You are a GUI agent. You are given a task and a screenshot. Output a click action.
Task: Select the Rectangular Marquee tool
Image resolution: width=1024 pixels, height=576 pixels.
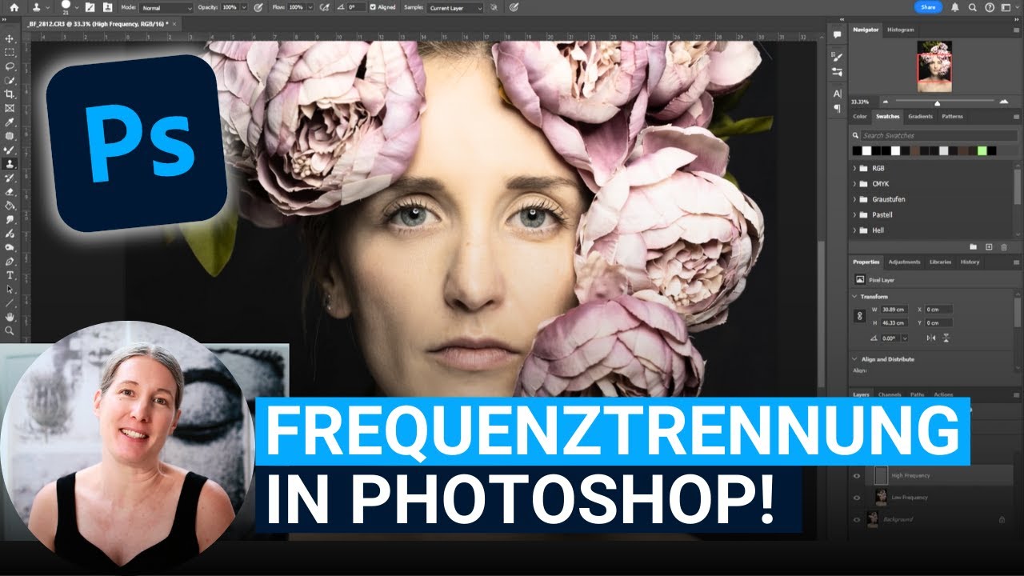pos(10,52)
